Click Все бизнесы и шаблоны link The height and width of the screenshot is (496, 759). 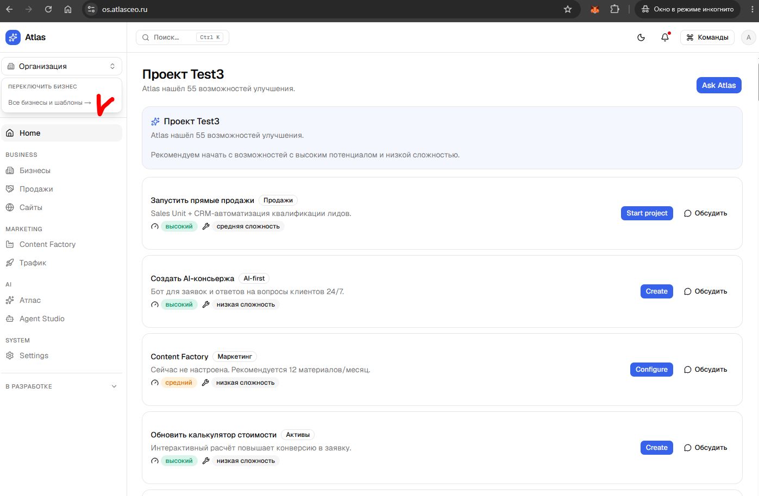49,103
